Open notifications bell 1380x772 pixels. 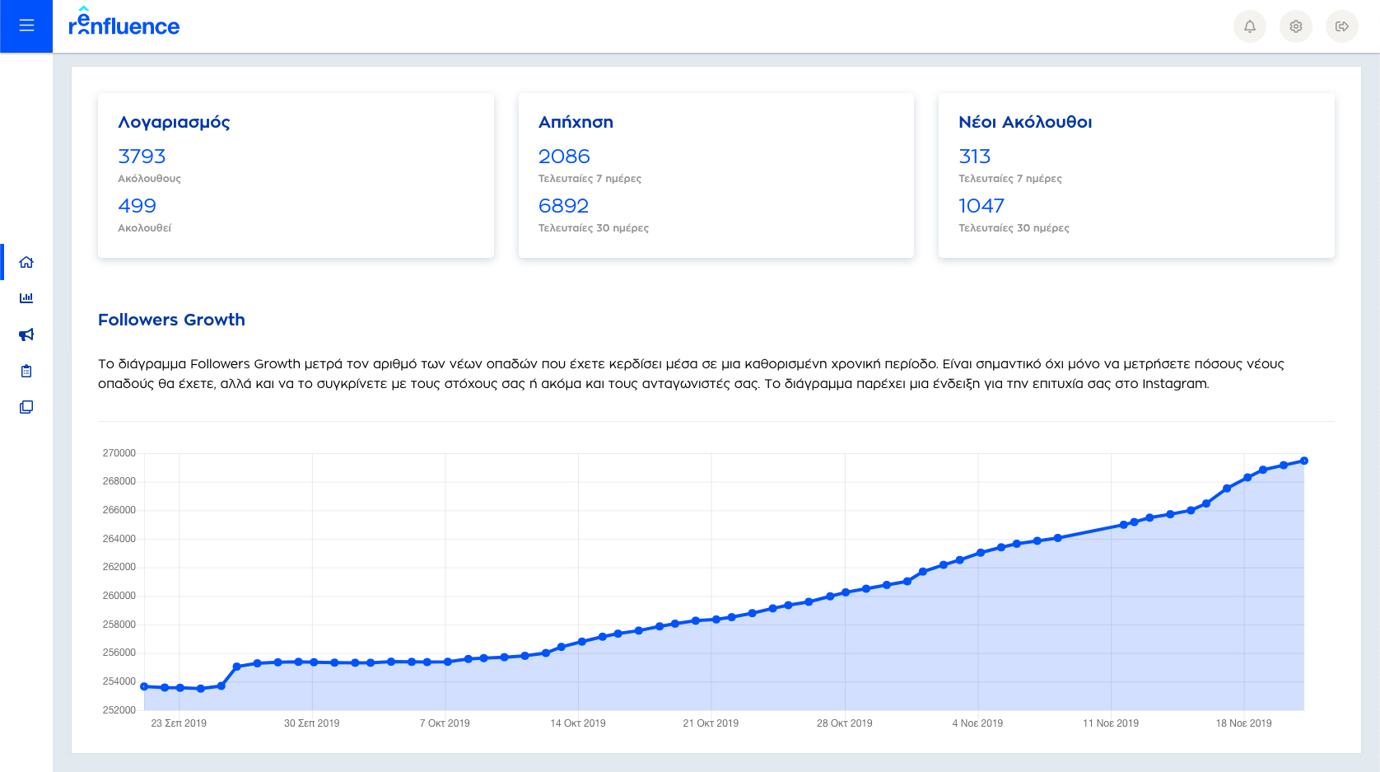(x=1250, y=26)
